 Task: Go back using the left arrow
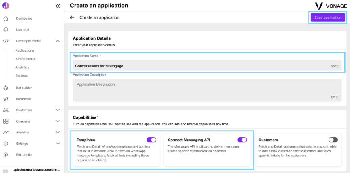(x=72, y=17)
